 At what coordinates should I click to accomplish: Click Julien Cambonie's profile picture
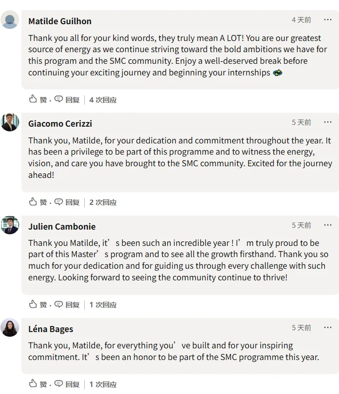pyautogui.click(x=10, y=225)
